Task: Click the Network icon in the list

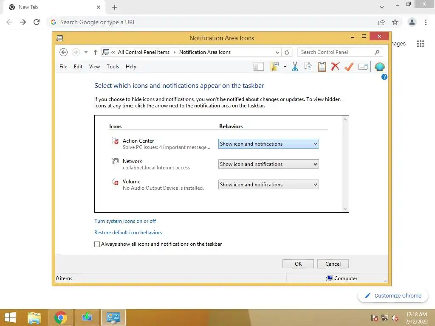Action: coord(115,161)
